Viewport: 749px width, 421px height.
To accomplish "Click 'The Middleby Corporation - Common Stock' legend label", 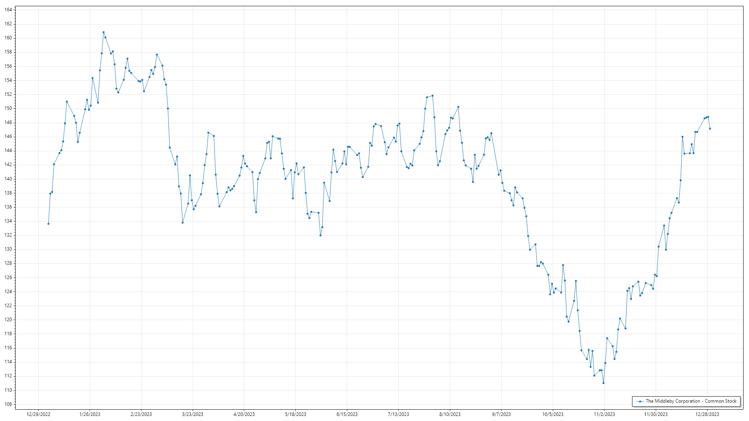I will pos(691,401).
